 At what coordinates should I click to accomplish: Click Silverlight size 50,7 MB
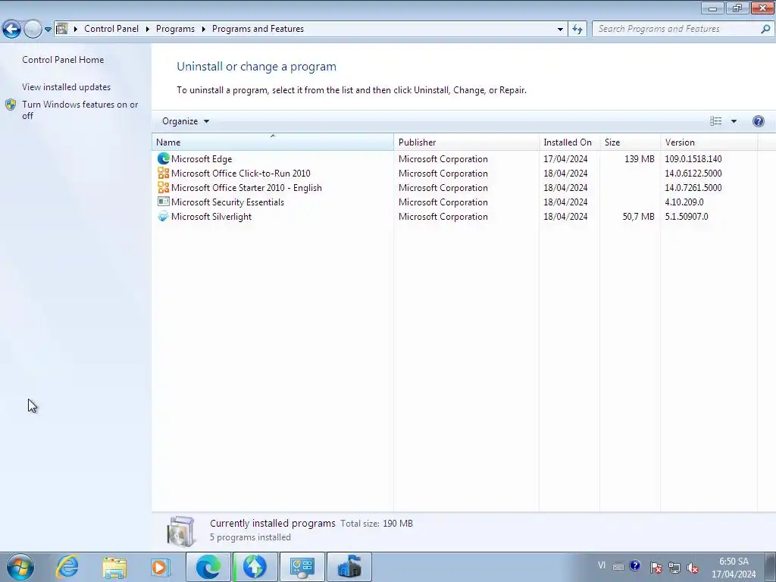click(638, 216)
